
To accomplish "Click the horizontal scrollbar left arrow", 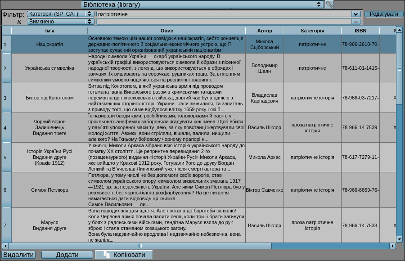I will [x=5, y=246].
